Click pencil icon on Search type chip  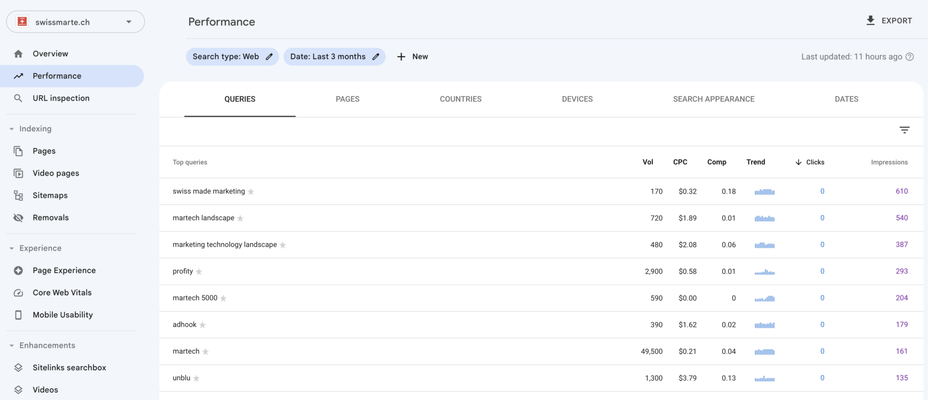click(x=269, y=57)
